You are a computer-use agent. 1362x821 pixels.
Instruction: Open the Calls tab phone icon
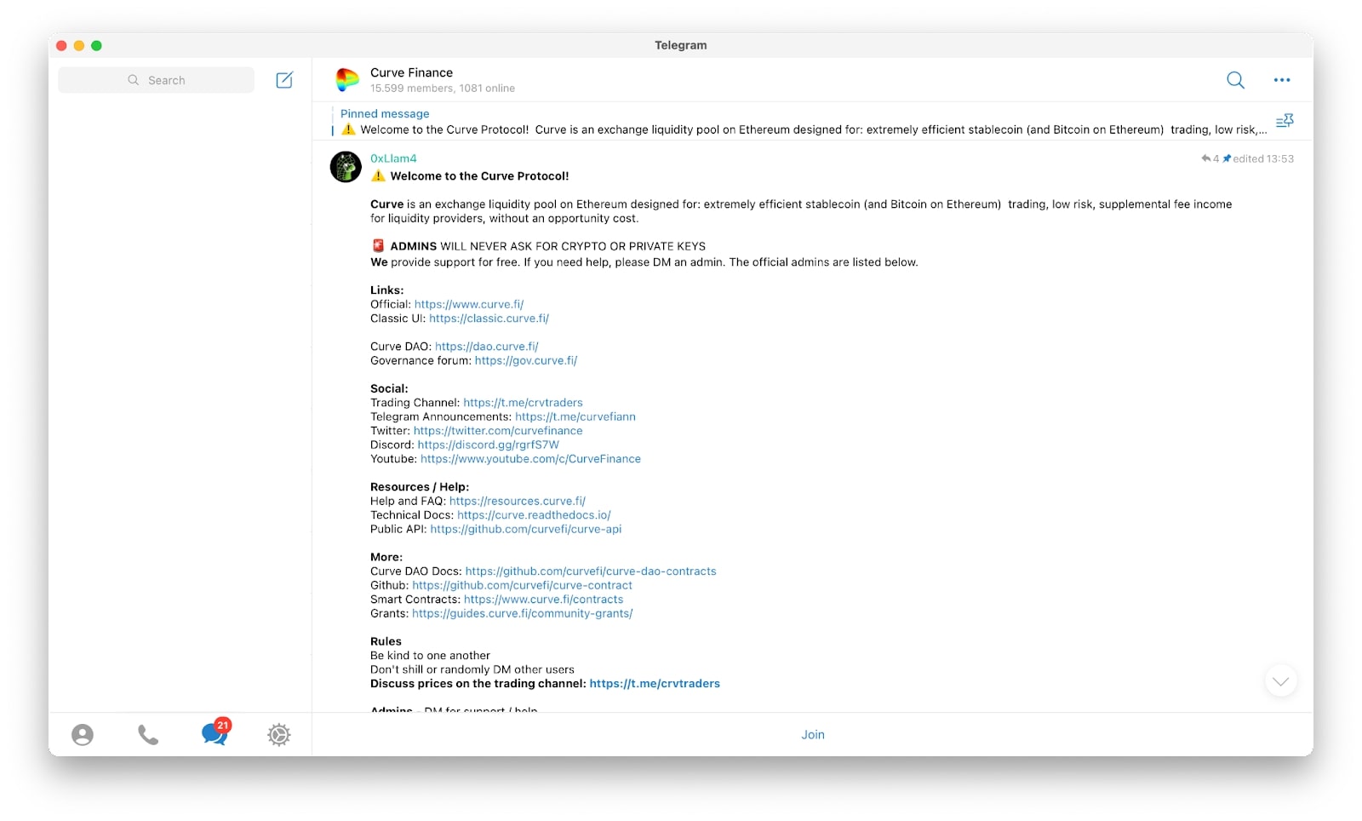(148, 735)
